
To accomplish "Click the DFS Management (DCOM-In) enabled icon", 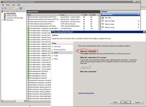I will [x=28, y=71].
